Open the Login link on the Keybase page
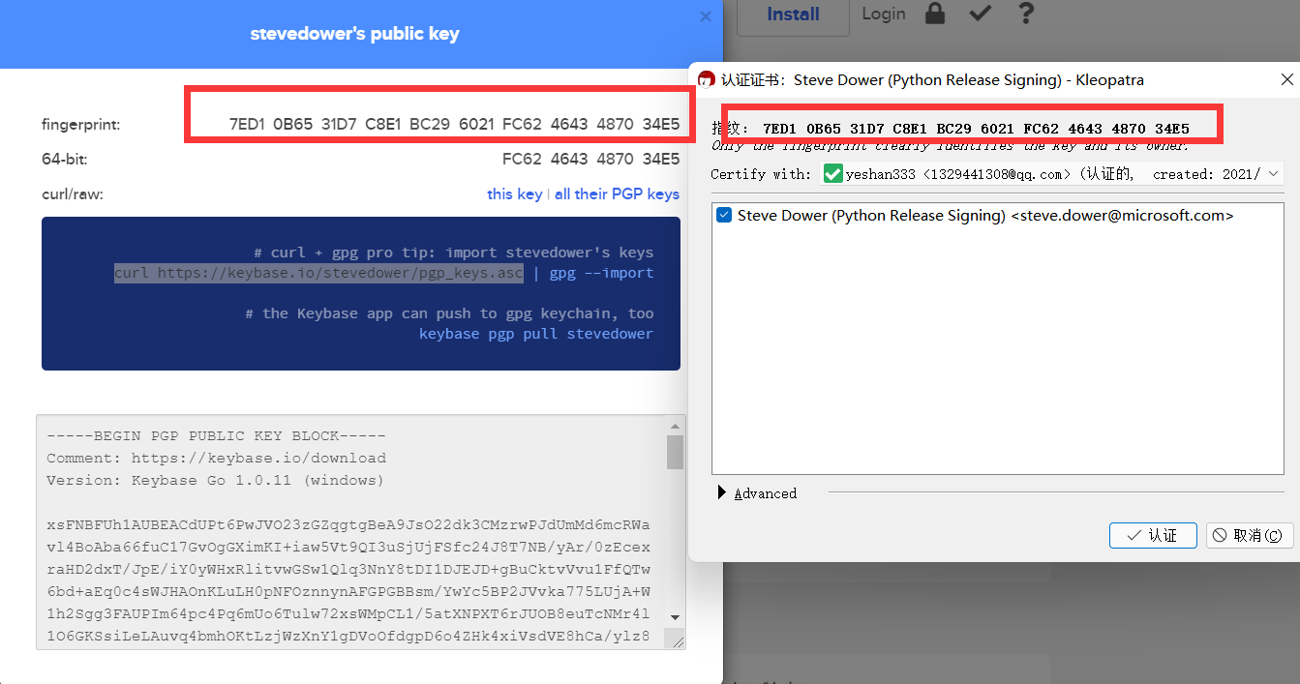 884,14
